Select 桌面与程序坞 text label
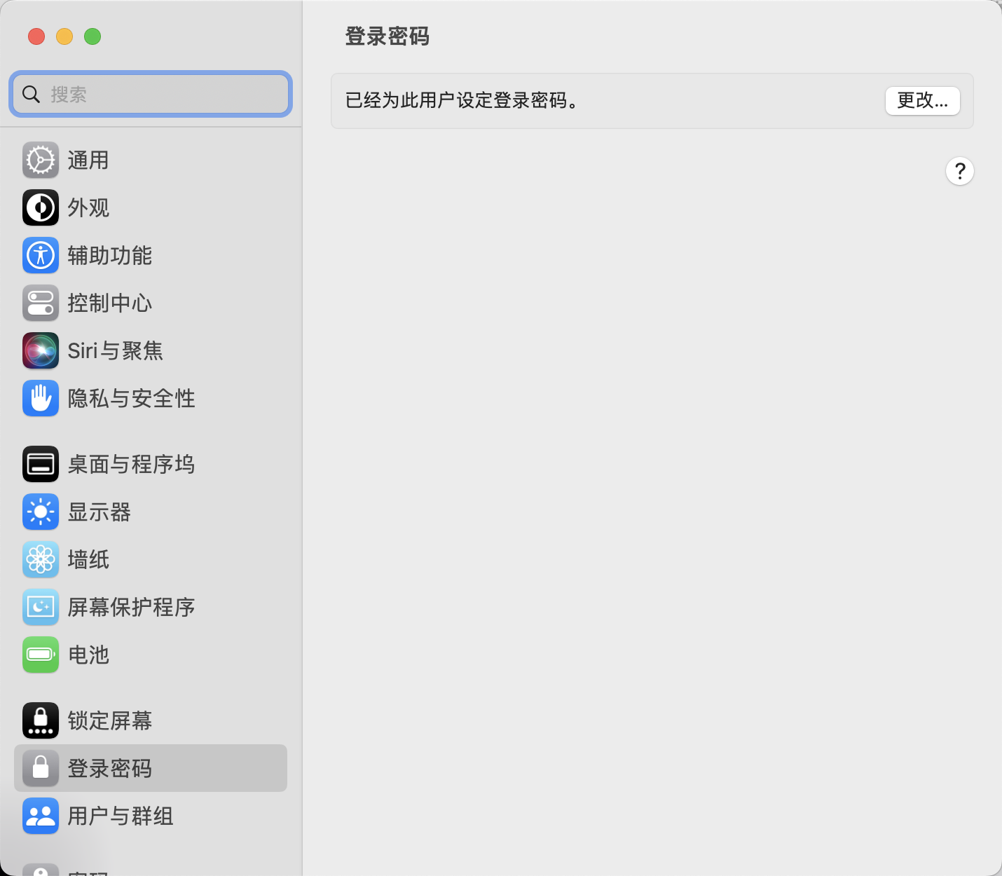This screenshot has width=1002, height=876. [132, 465]
